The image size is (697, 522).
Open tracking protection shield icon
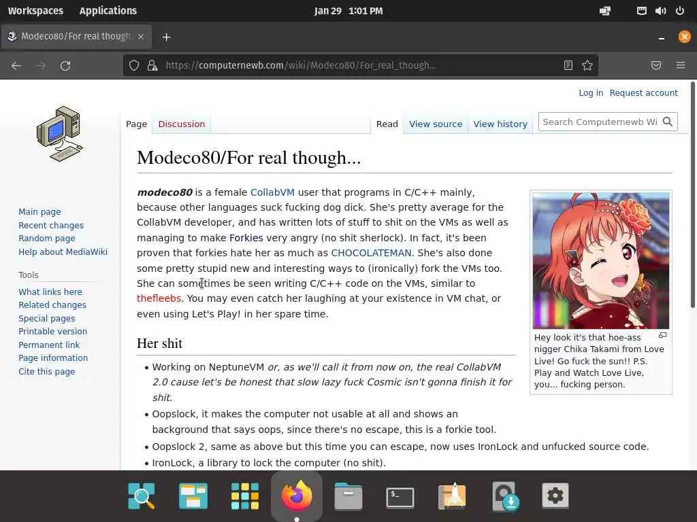(x=134, y=66)
